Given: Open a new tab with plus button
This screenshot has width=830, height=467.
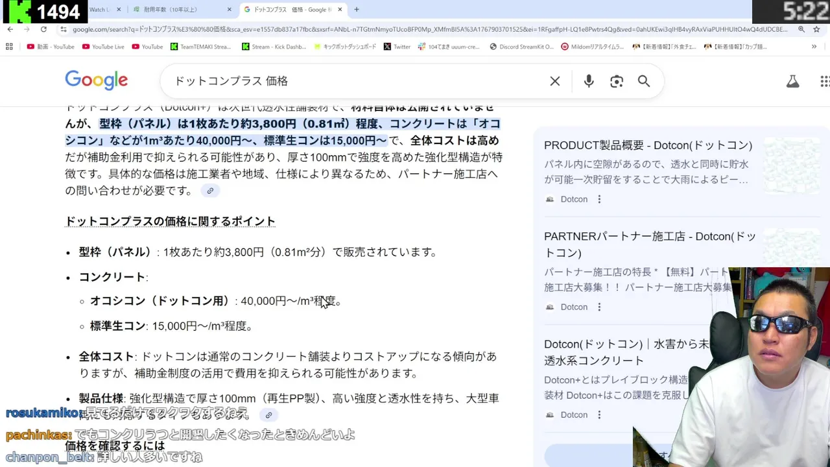Looking at the screenshot, I should click(x=357, y=10).
